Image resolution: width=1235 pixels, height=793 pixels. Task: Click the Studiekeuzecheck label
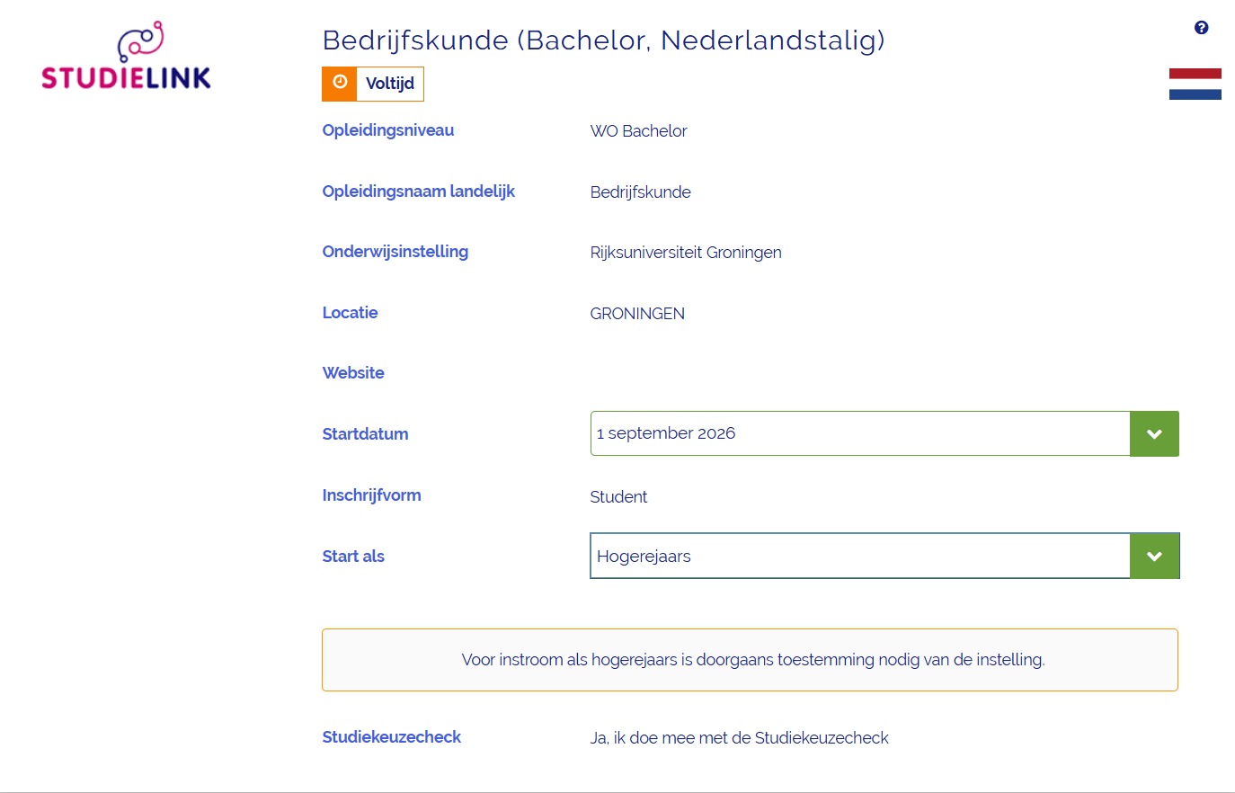pos(392,736)
